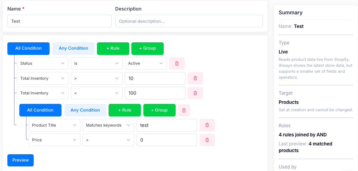358x171 pixels.
Task: Open the Status field dropdown
Action: (43, 63)
